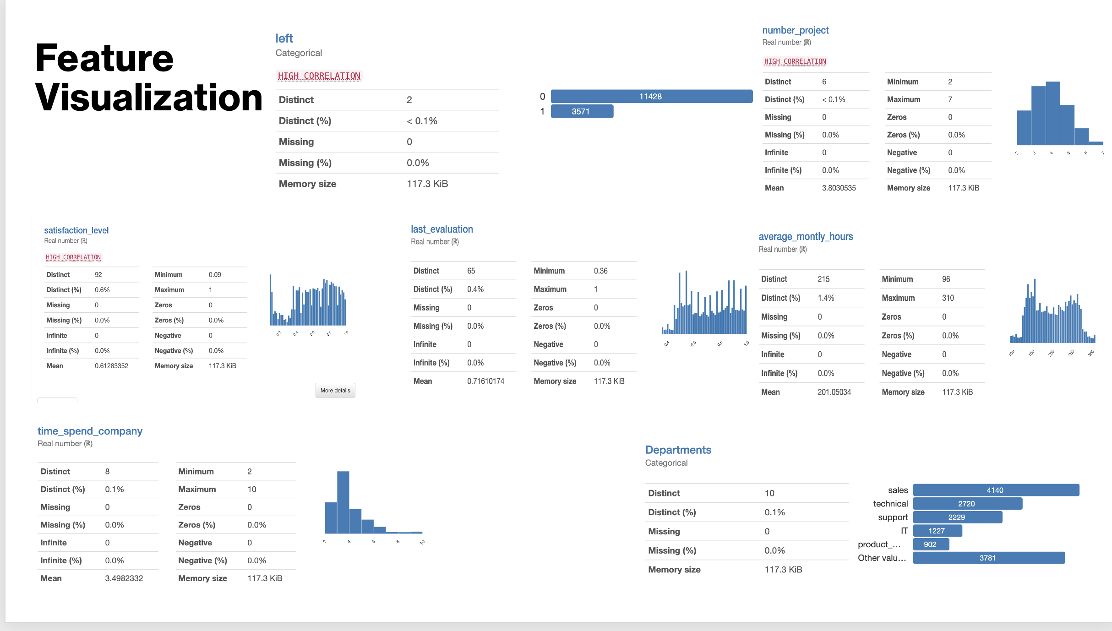
Task: Click the Categorical label under Departments
Action: click(666, 463)
